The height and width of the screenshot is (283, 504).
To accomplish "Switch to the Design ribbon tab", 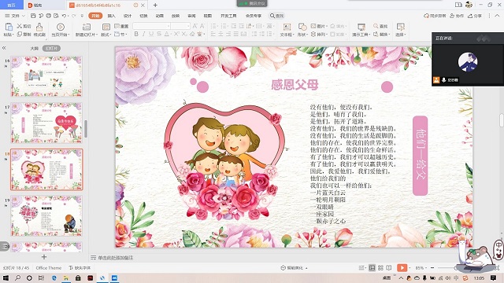I will 128,16.
